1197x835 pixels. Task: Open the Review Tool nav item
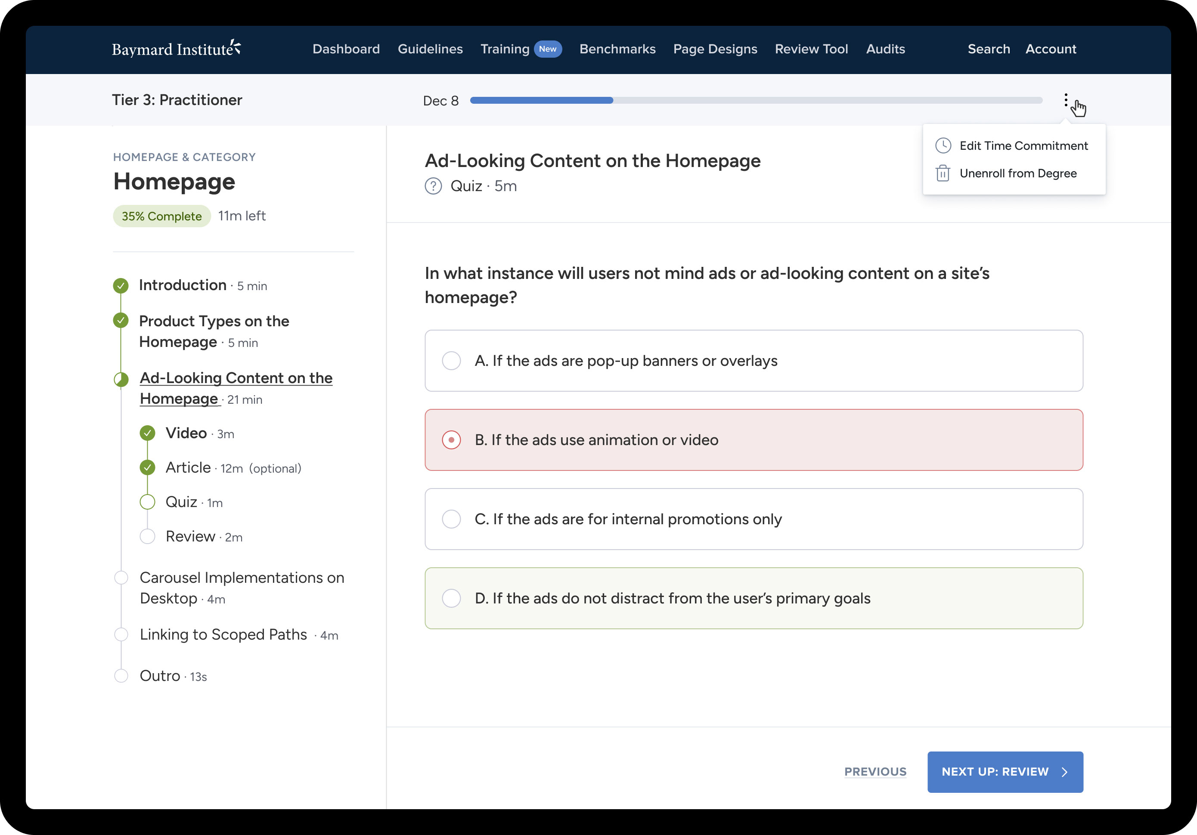click(811, 49)
